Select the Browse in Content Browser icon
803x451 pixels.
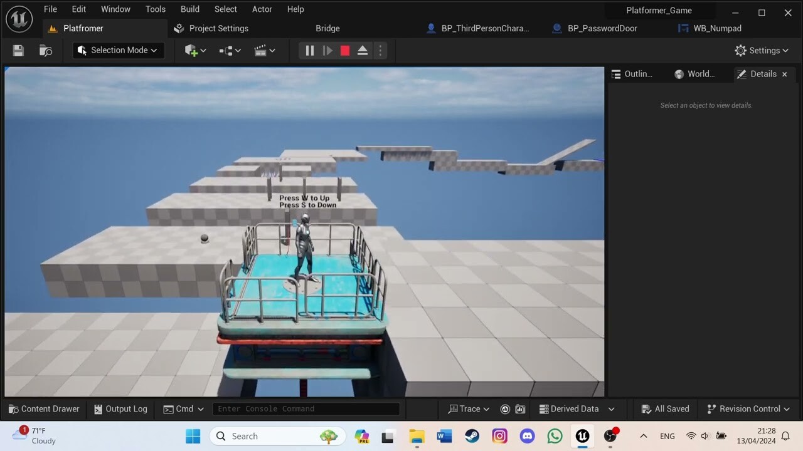click(45, 50)
